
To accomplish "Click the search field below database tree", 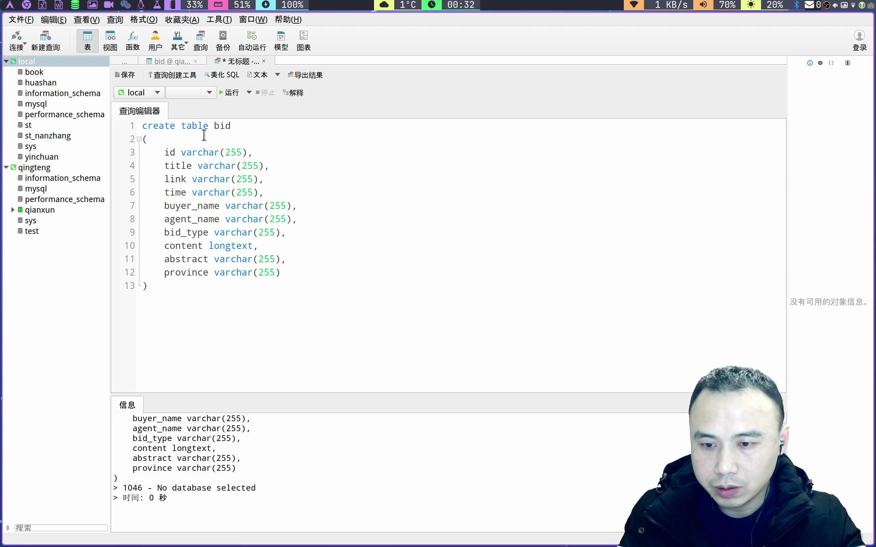I will pos(61,528).
